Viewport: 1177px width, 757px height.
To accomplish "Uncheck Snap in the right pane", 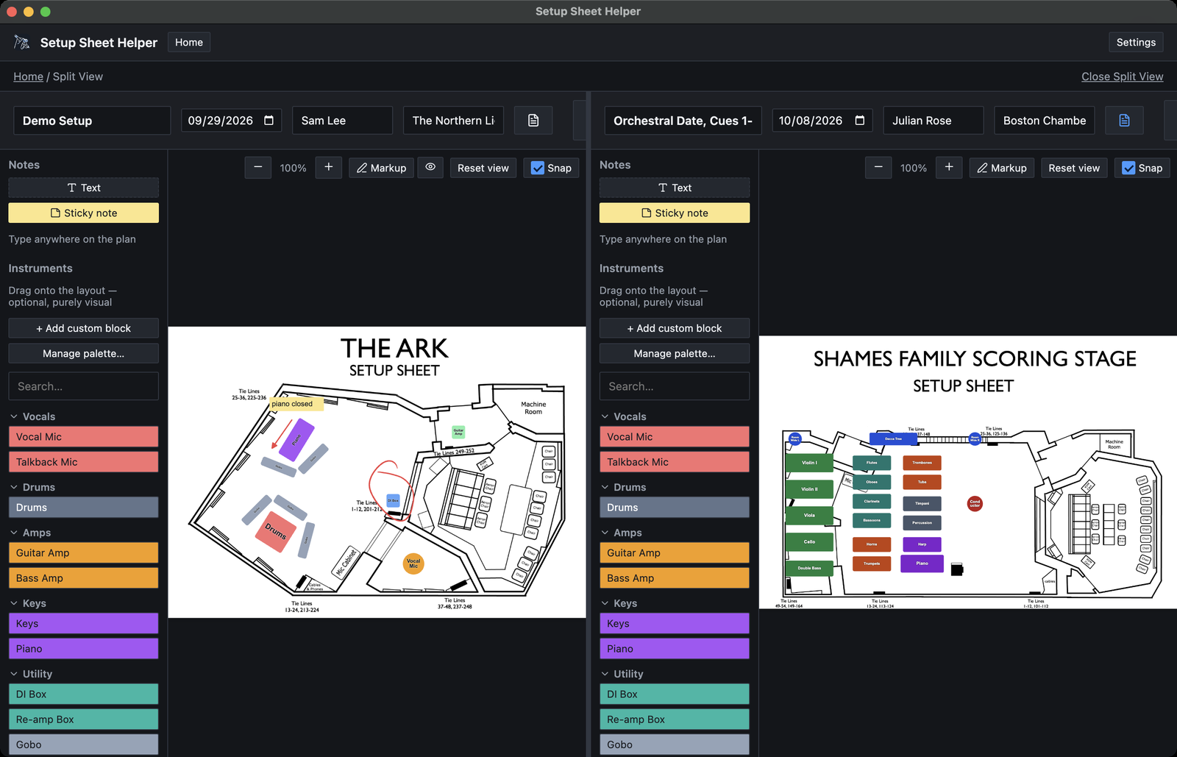I will tap(1128, 168).
